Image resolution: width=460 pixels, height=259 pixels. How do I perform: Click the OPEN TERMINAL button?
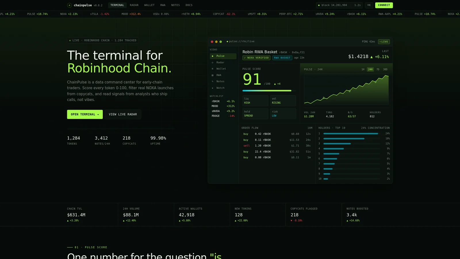(x=85, y=114)
